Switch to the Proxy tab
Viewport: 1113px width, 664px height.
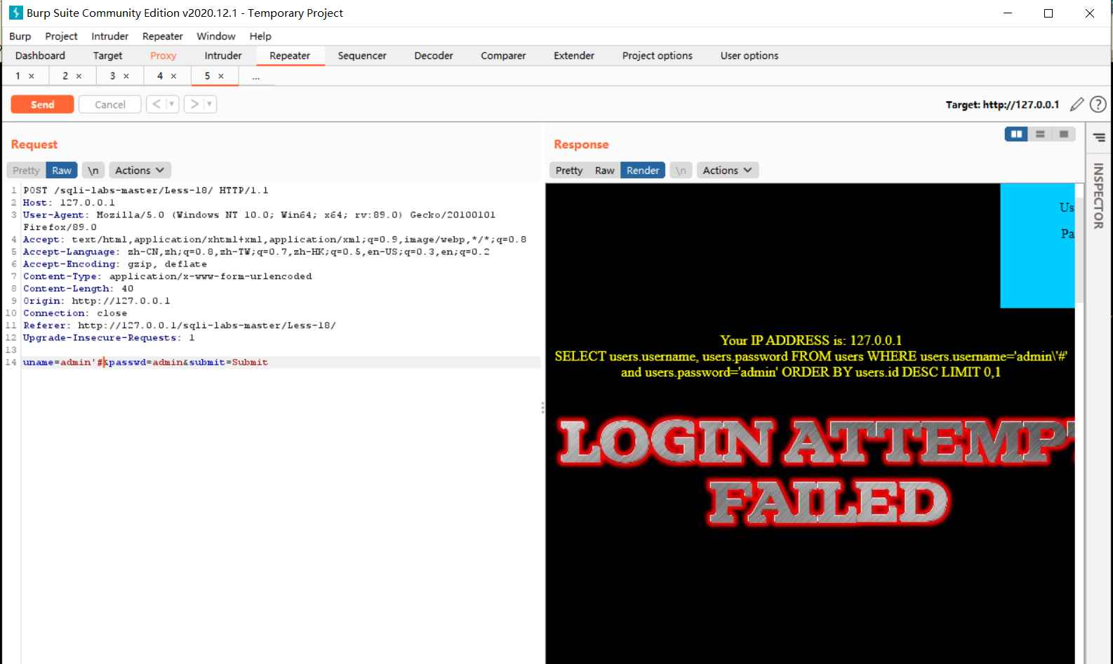pyautogui.click(x=164, y=56)
